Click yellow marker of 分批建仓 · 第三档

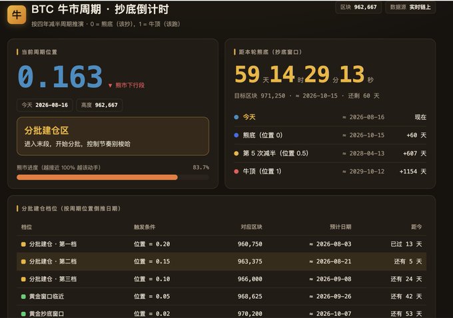[x=23, y=279]
